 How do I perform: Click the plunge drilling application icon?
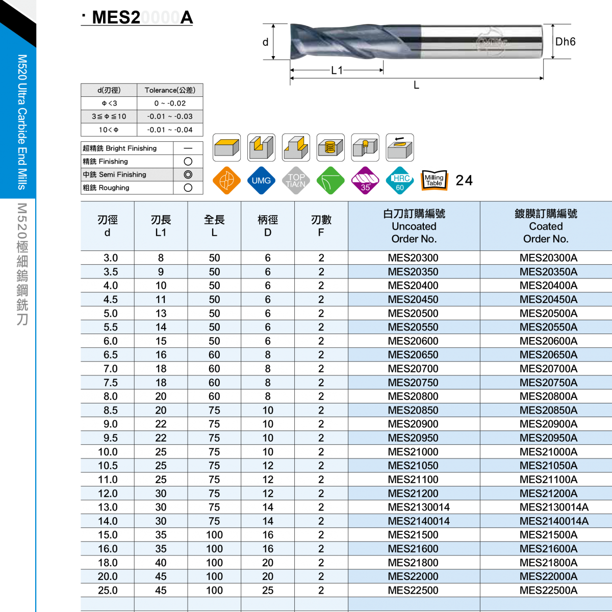tap(365, 147)
